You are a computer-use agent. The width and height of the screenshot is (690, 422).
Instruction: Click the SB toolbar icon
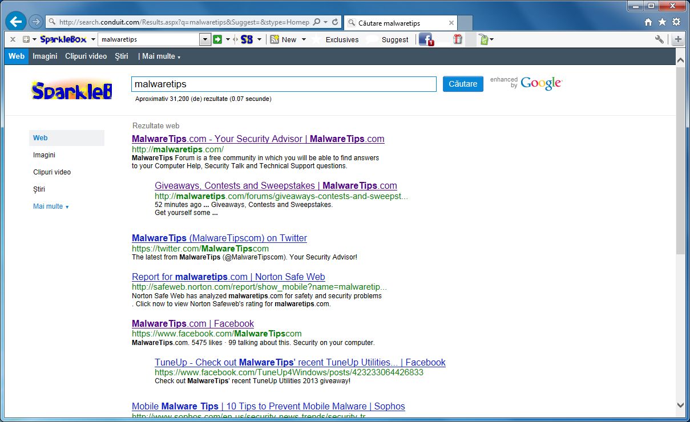247,39
